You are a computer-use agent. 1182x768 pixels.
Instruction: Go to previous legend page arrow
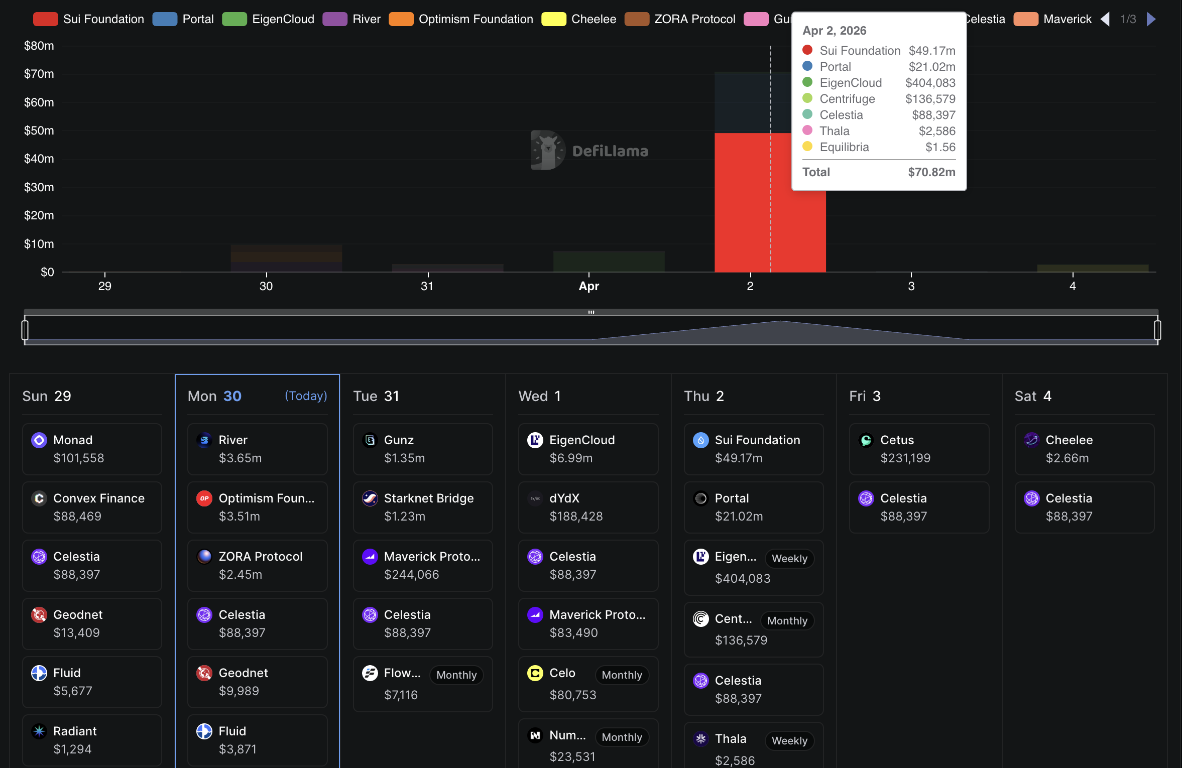coord(1105,19)
